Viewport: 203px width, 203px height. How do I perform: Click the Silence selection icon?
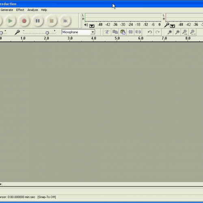[x=138, y=32]
